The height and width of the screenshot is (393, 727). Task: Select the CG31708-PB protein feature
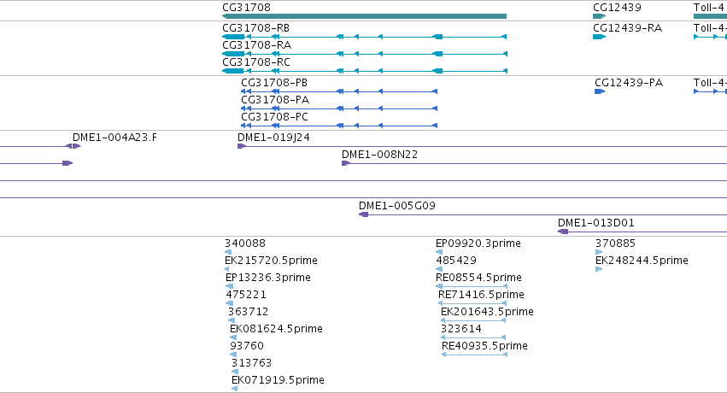(x=339, y=91)
